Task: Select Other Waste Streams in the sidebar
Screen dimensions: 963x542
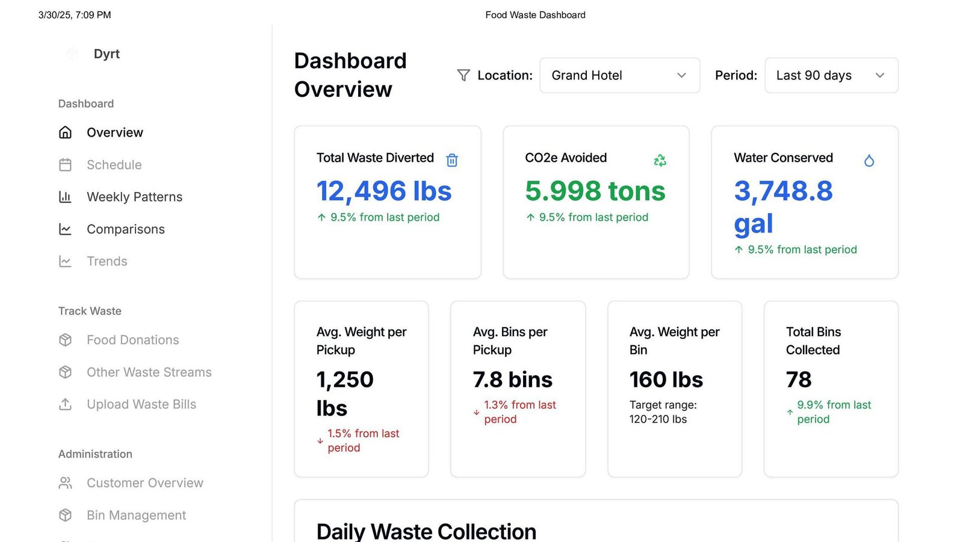Action: pyautogui.click(x=149, y=372)
